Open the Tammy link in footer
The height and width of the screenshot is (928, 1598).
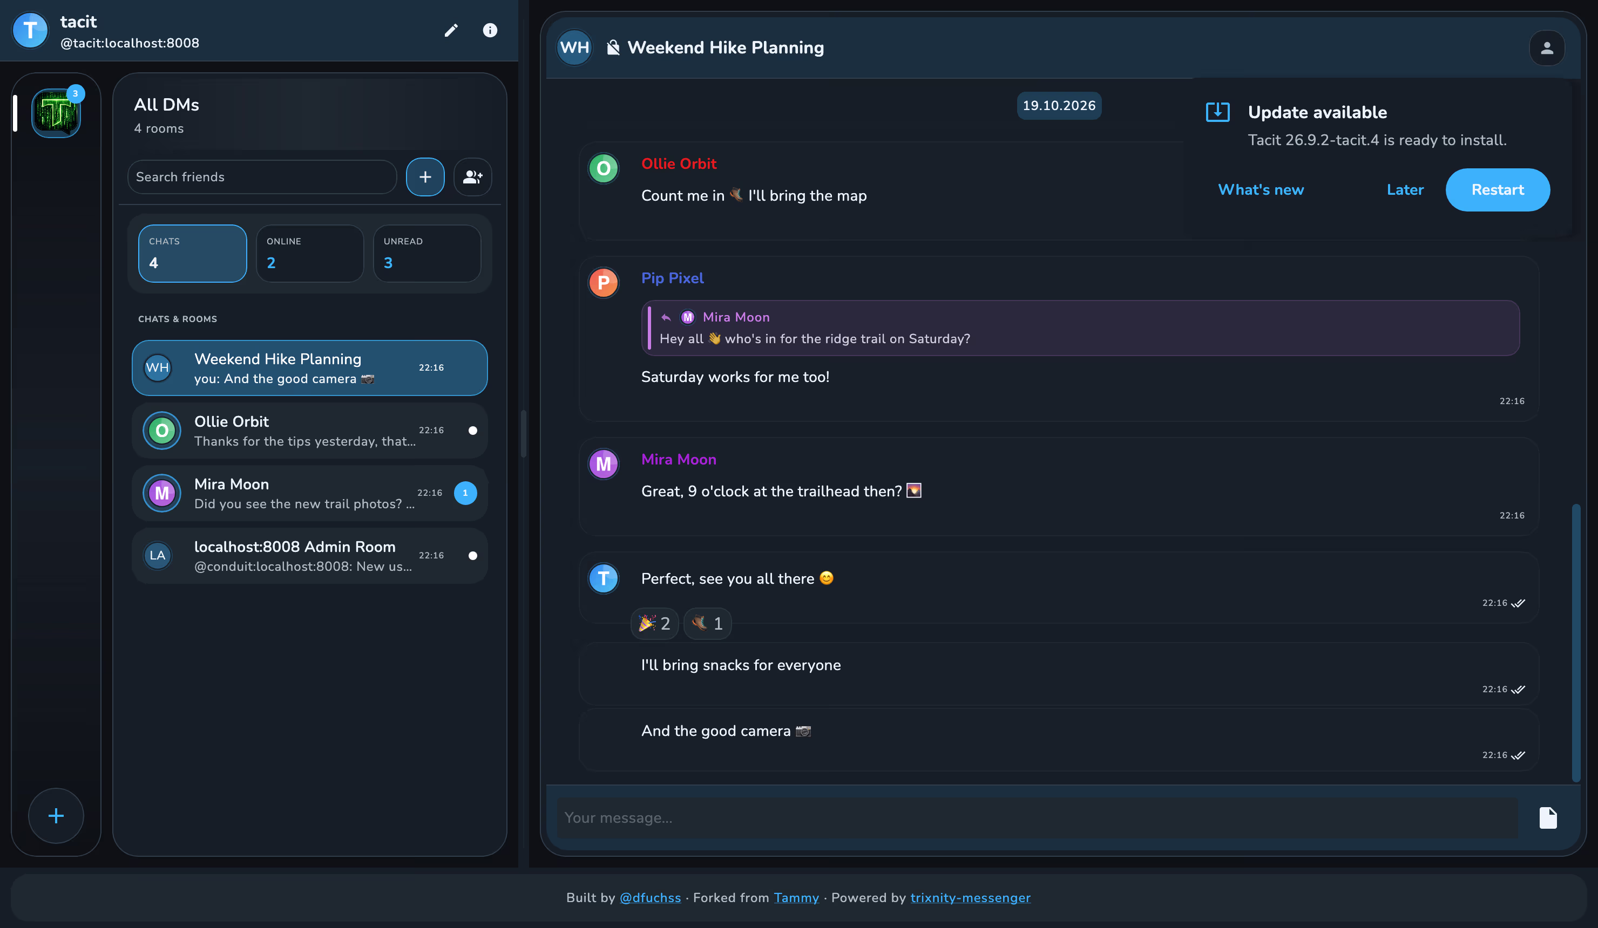796,898
